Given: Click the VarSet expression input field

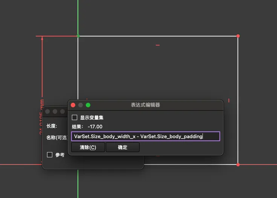Looking at the screenshot, I should 145,136.
